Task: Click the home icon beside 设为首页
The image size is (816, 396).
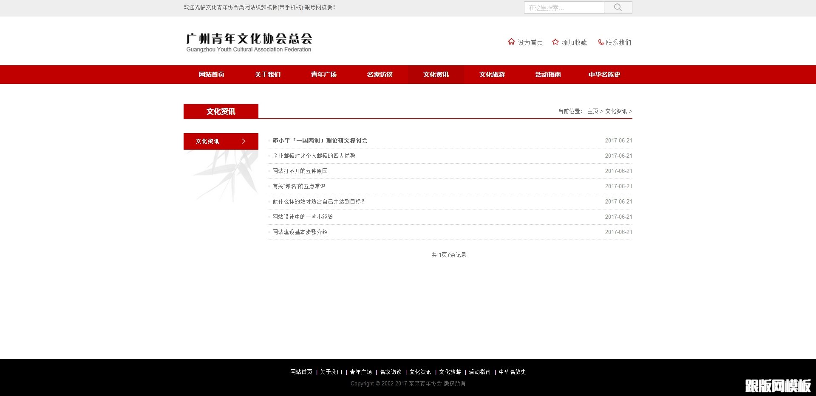Action: pyautogui.click(x=511, y=42)
